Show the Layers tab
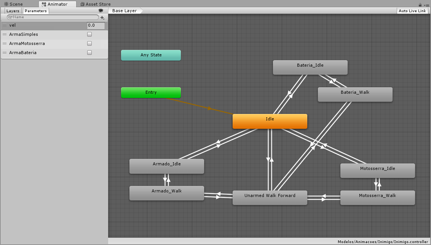The width and height of the screenshot is (431, 245). pos(13,11)
